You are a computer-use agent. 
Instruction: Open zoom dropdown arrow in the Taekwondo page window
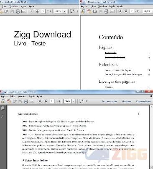[74, 101]
